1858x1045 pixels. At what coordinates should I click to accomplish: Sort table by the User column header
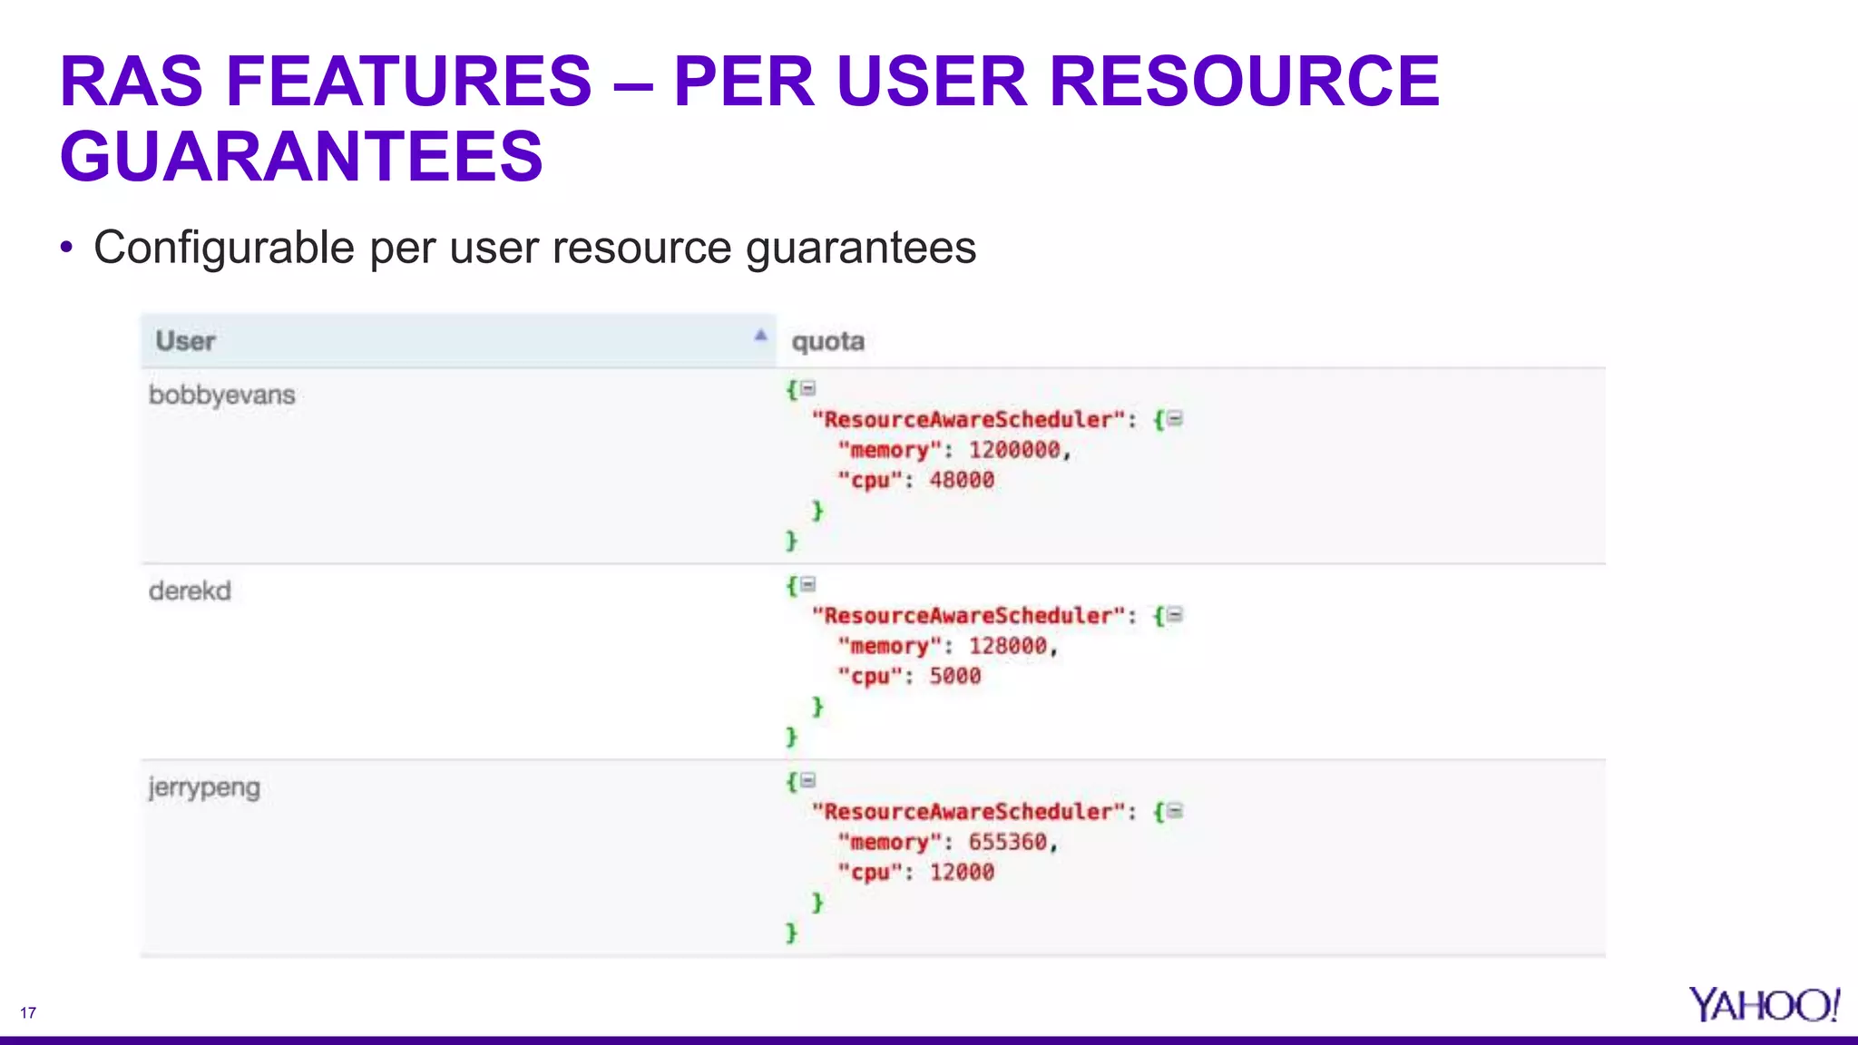click(458, 341)
